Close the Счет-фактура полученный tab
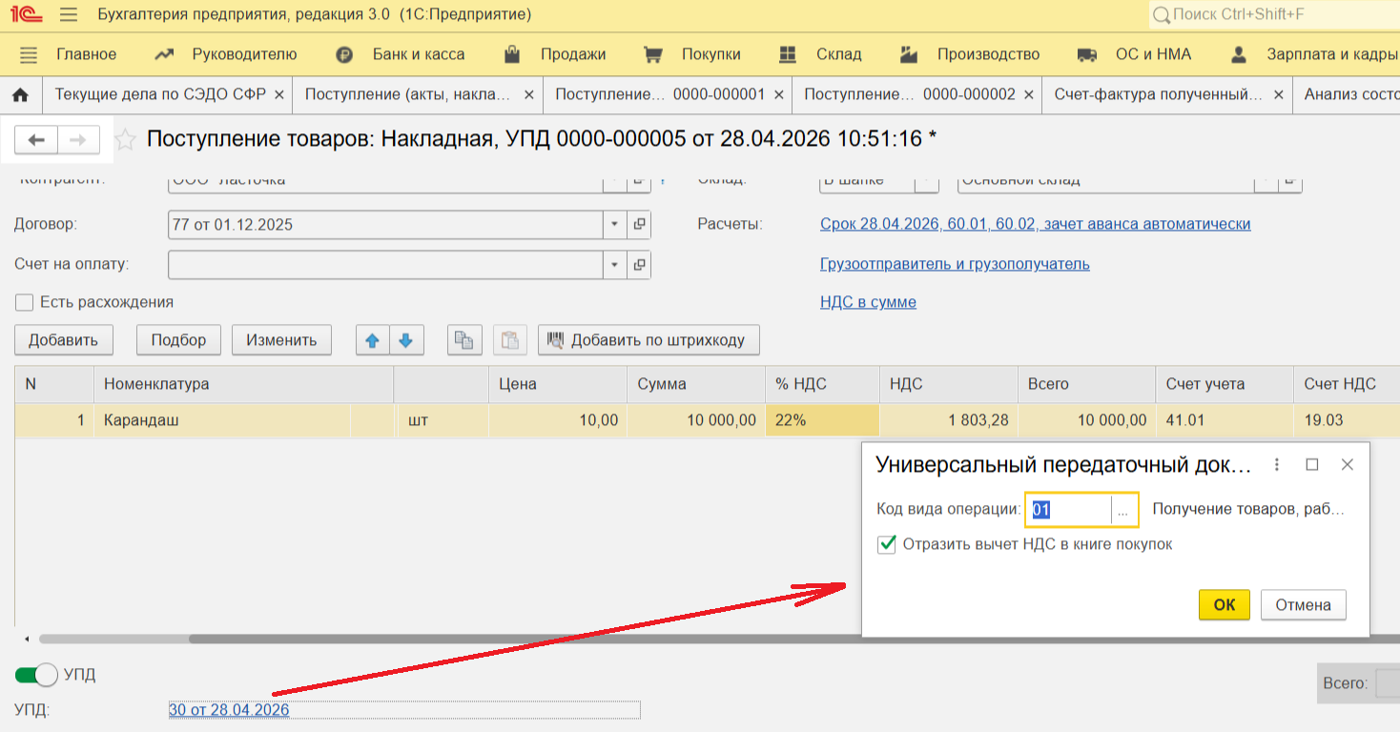The width and height of the screenshot is (1400, 732). (1278, 95)
